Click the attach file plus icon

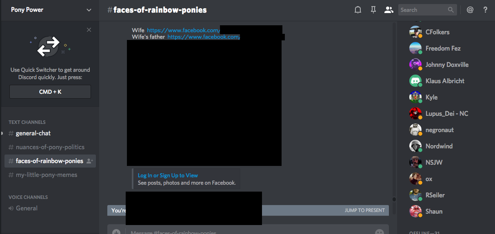tap(116, 232)
